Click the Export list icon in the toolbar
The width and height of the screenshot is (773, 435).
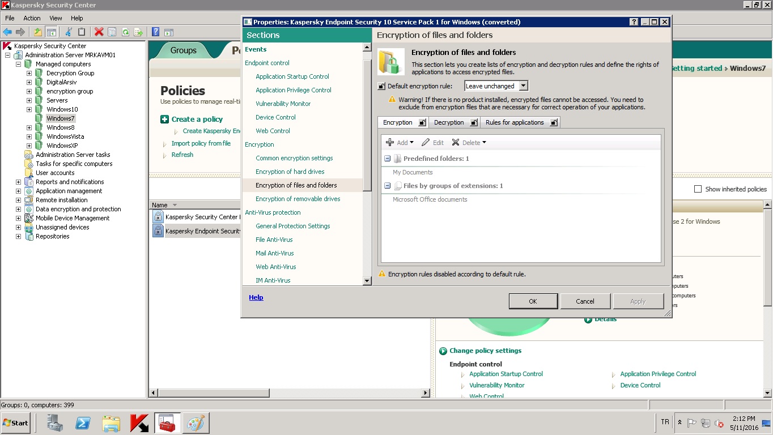(x=138, y=32)
